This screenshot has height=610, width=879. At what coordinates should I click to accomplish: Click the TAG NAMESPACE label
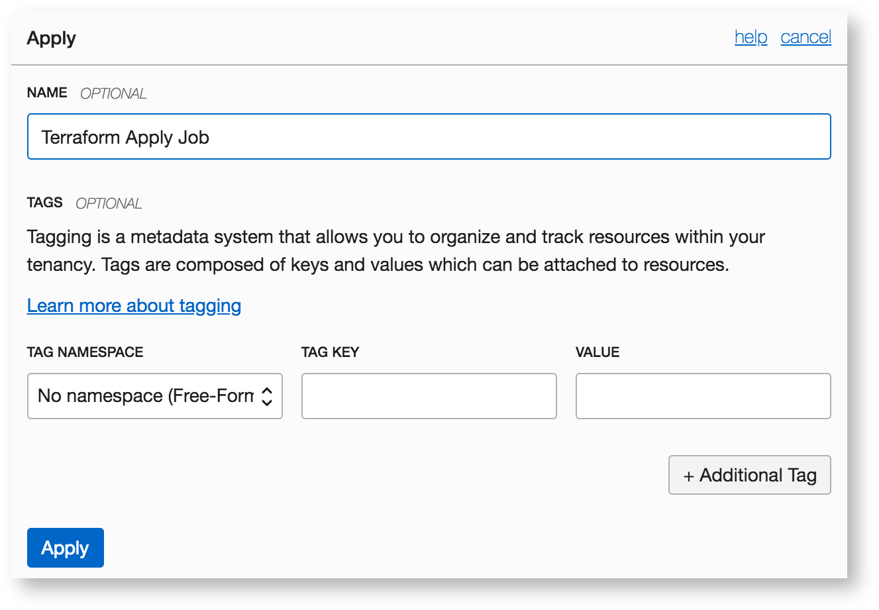coord(85,352)
